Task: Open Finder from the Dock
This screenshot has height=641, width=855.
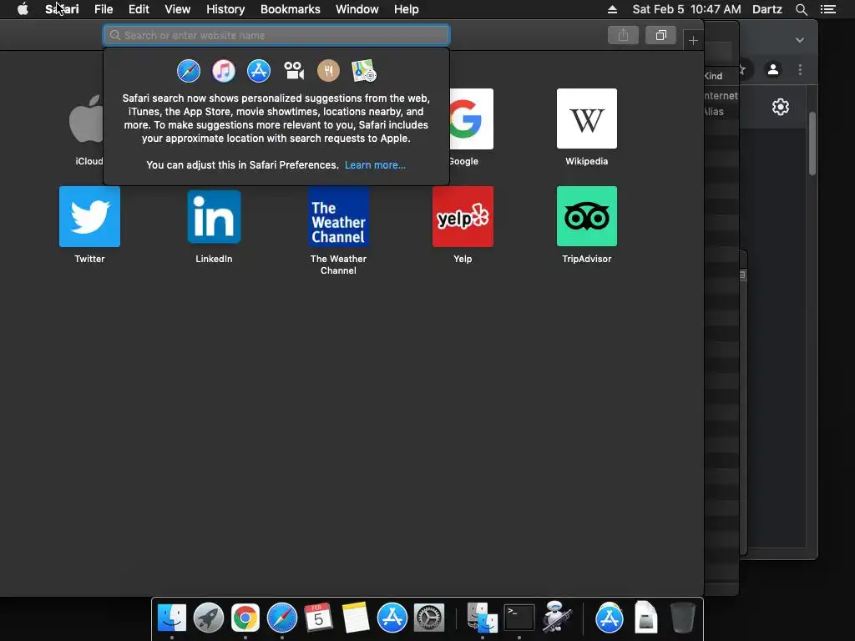Action: point(172,618)
